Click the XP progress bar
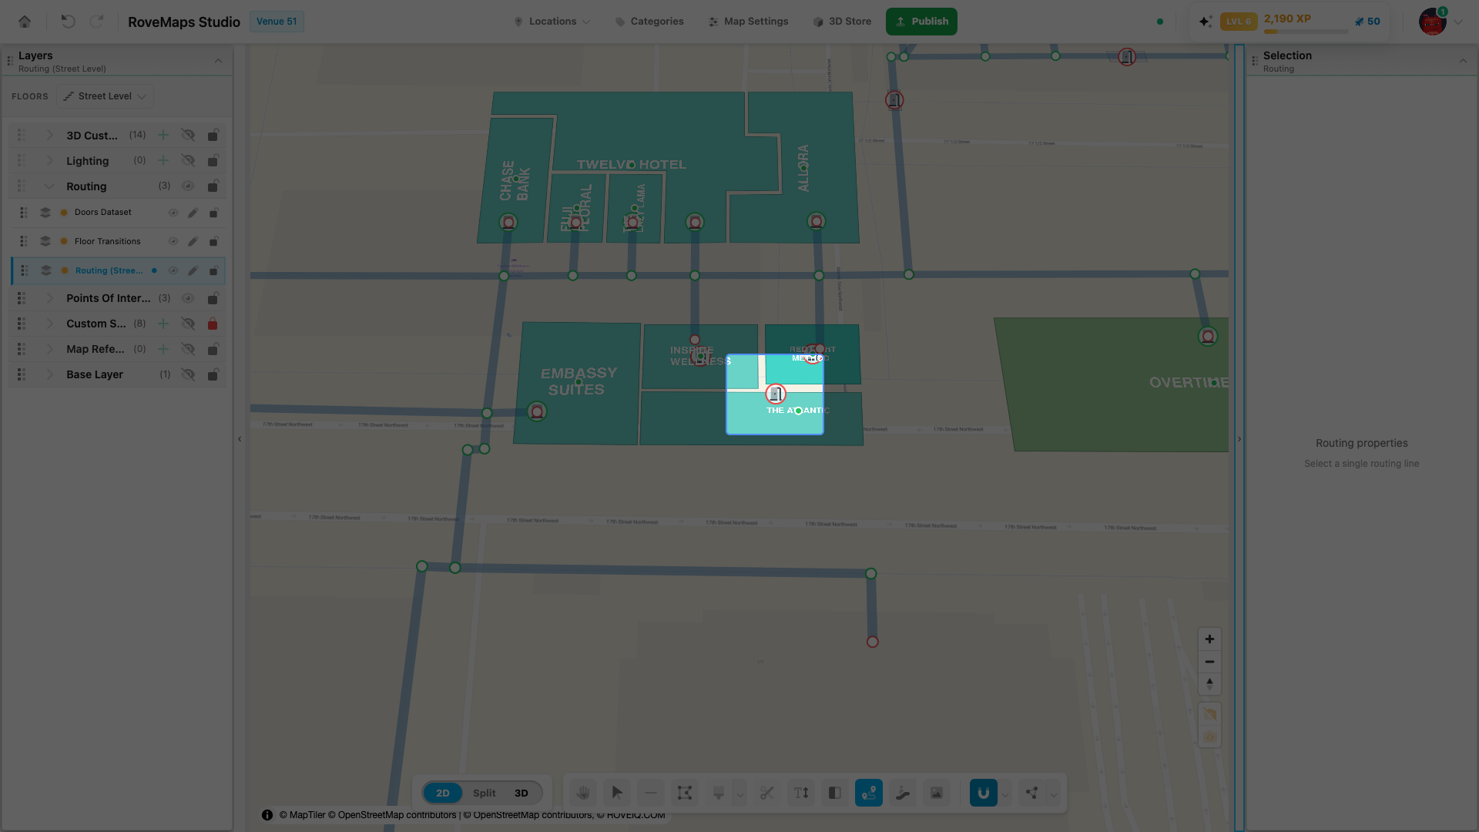The width and height of the screenshot is (1479, 832). click(1306, 32)
